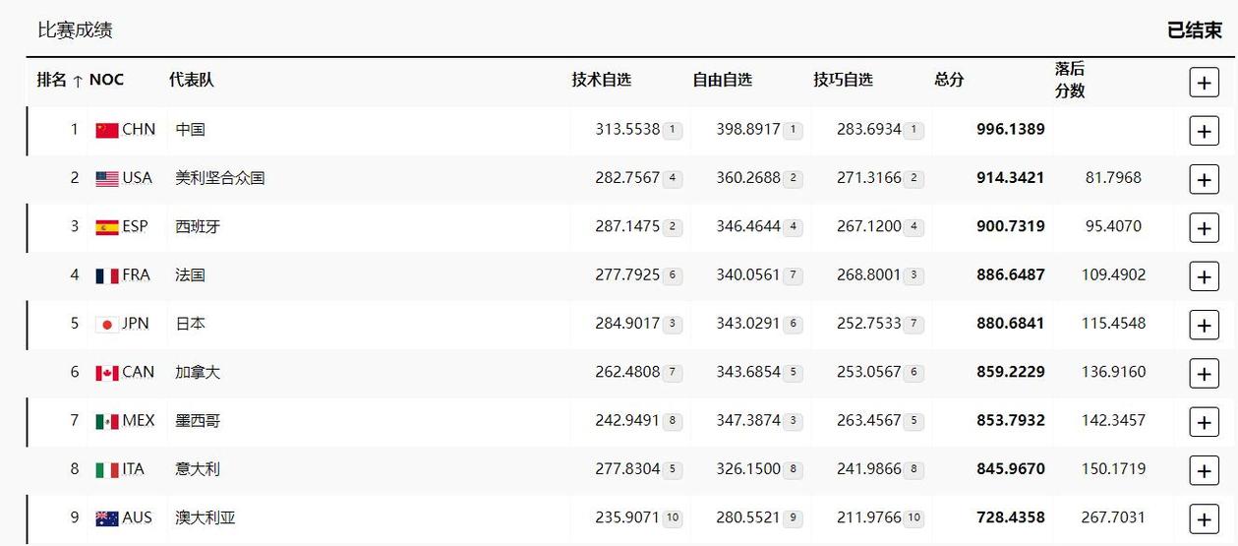Expand Canada row plus button
Screen dimensions: 1238x546
pyautogui.click(x=1204, y=373)
